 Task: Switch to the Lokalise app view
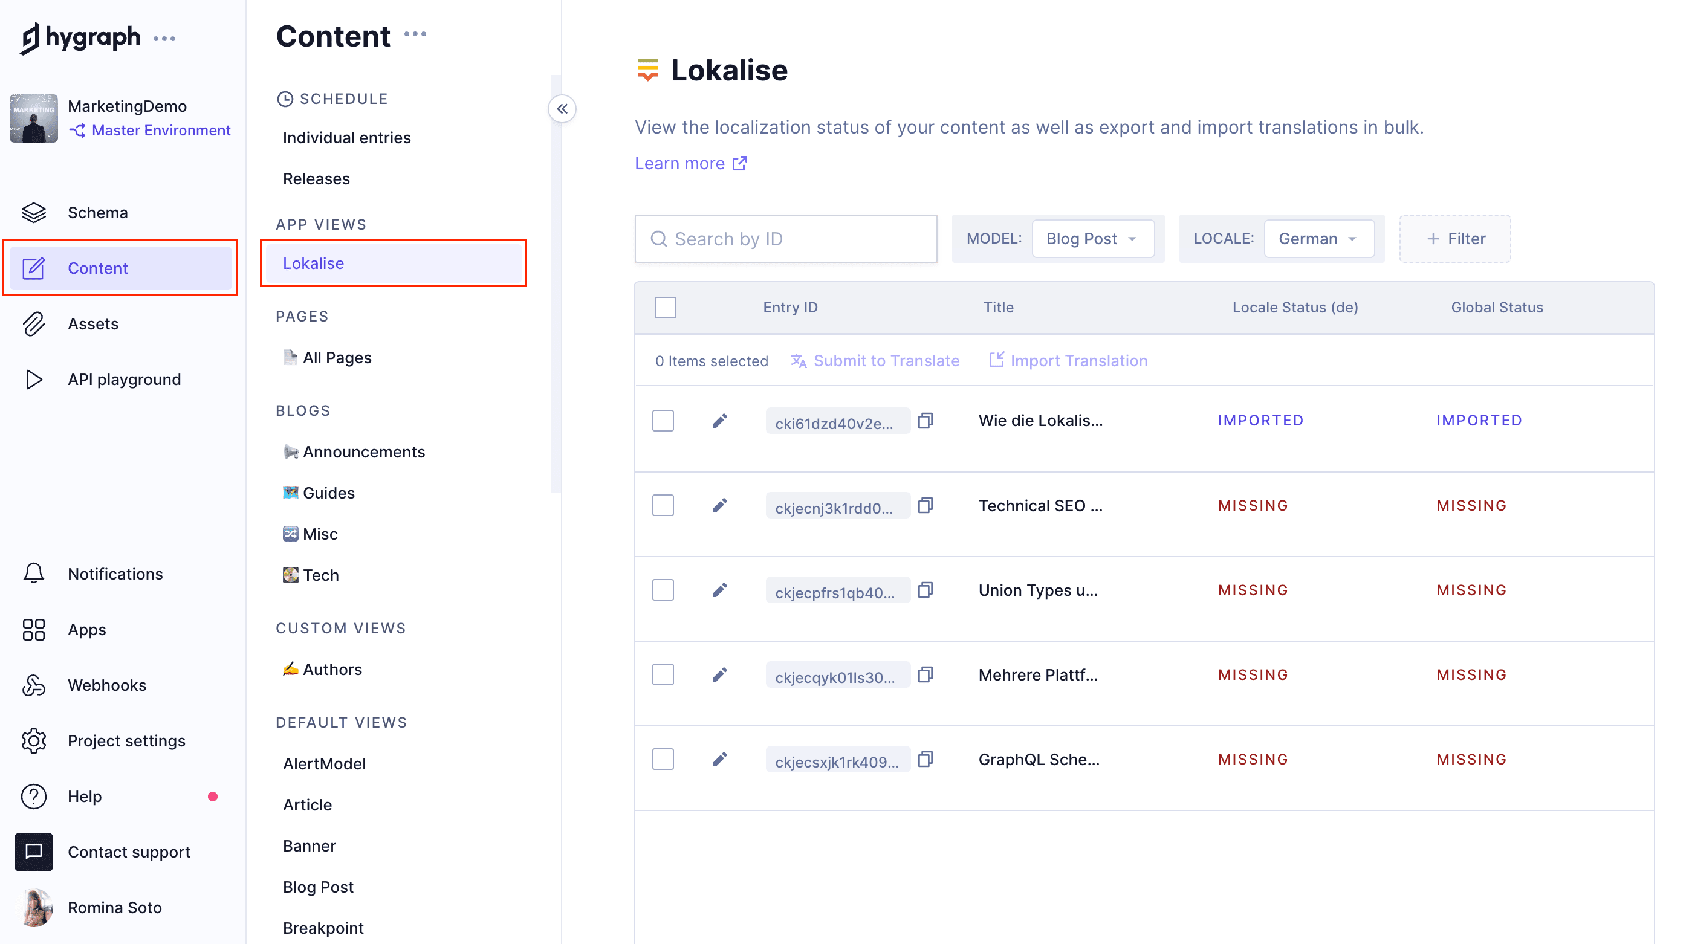point(313,263)
